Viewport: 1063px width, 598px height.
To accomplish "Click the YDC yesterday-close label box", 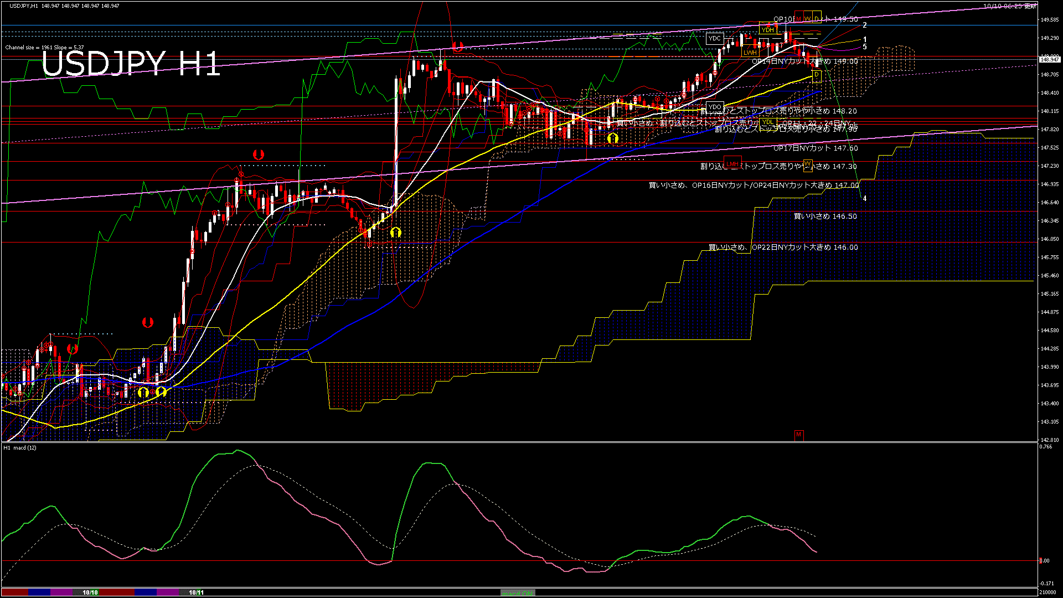I will tap(715, 38).
